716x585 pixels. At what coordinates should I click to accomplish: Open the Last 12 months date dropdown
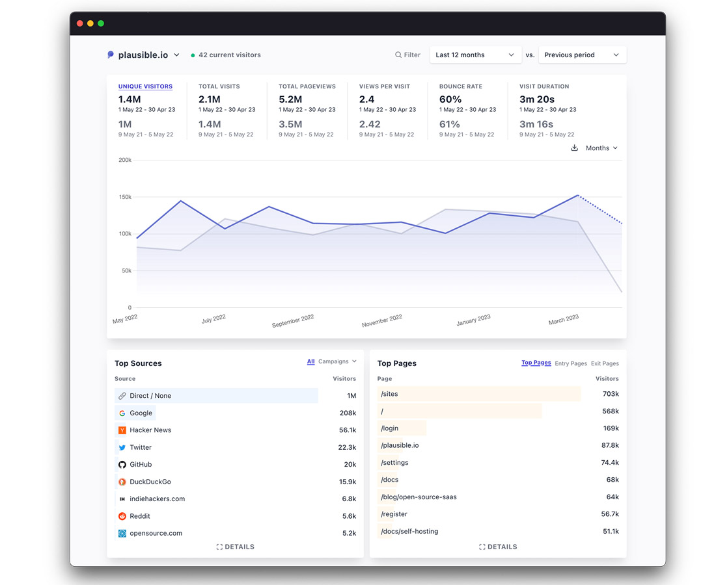pyautogui.click(x=475, y=55)
